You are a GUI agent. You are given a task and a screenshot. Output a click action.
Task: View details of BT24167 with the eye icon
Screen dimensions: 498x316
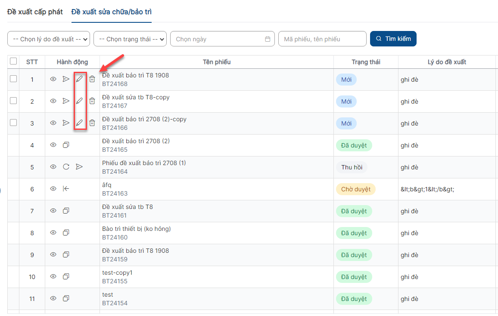53,101
